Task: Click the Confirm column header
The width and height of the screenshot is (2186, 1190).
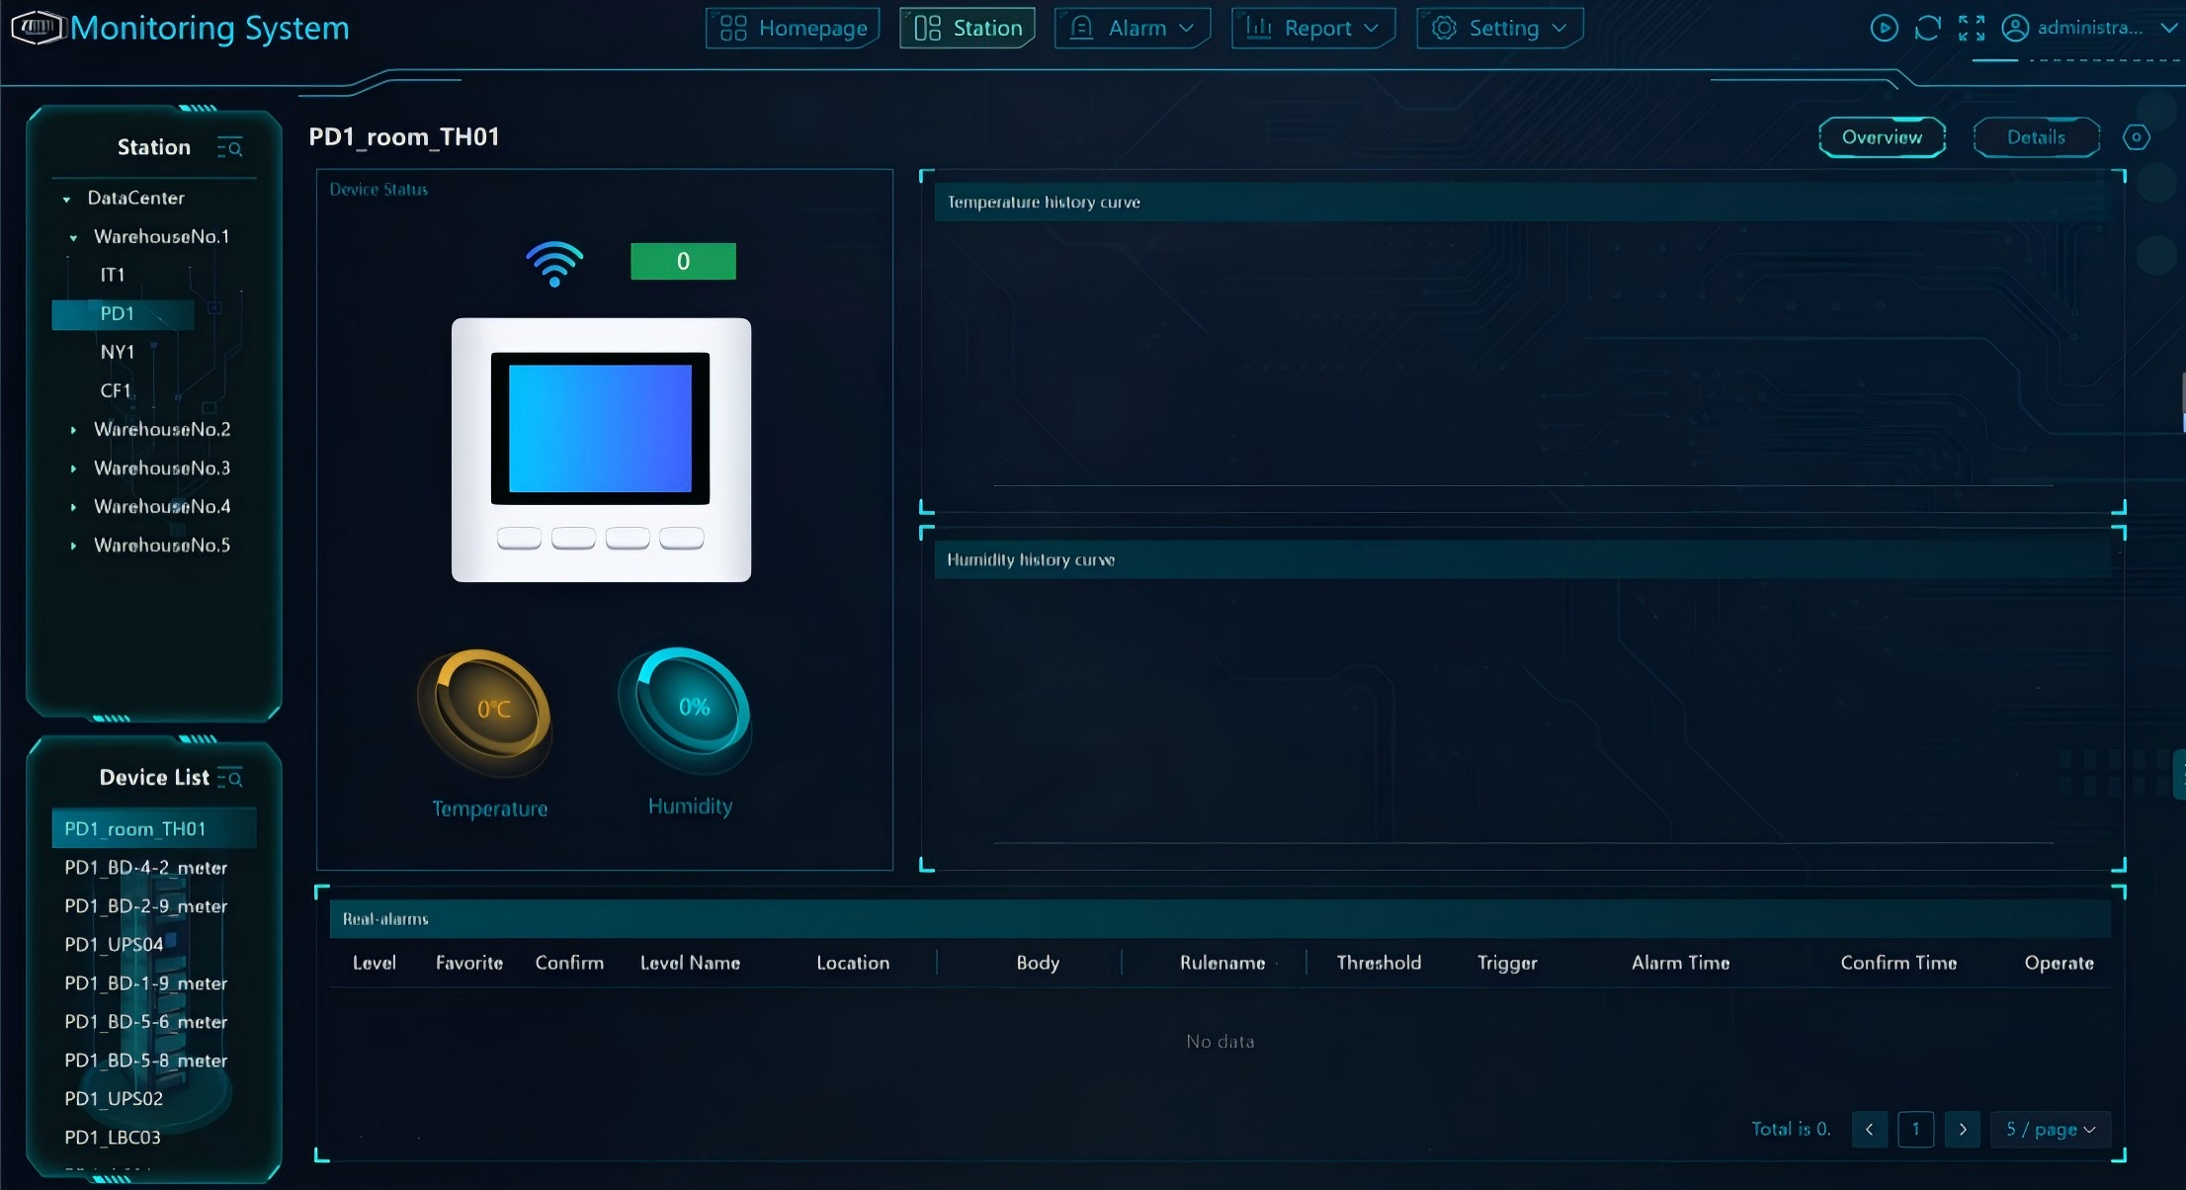Action: tap(569, 963)
